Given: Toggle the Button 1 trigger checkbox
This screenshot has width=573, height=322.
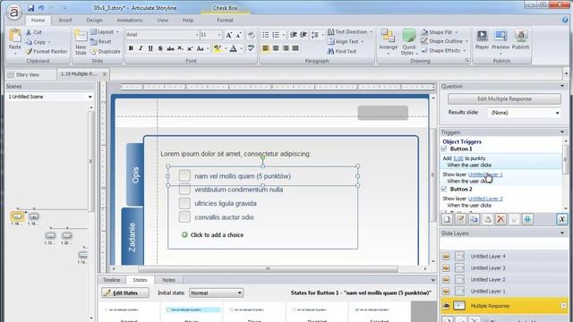Looking at the screenshot, I should click(444, 149).
